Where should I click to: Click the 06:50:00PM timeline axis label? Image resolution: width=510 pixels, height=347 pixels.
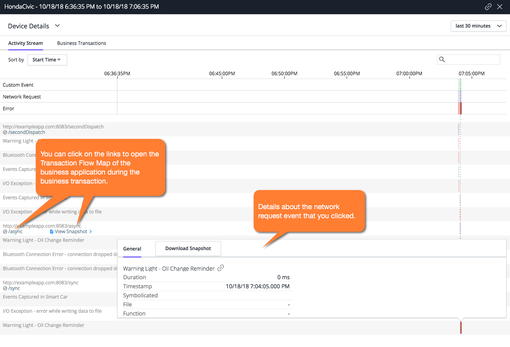[285, 74]
